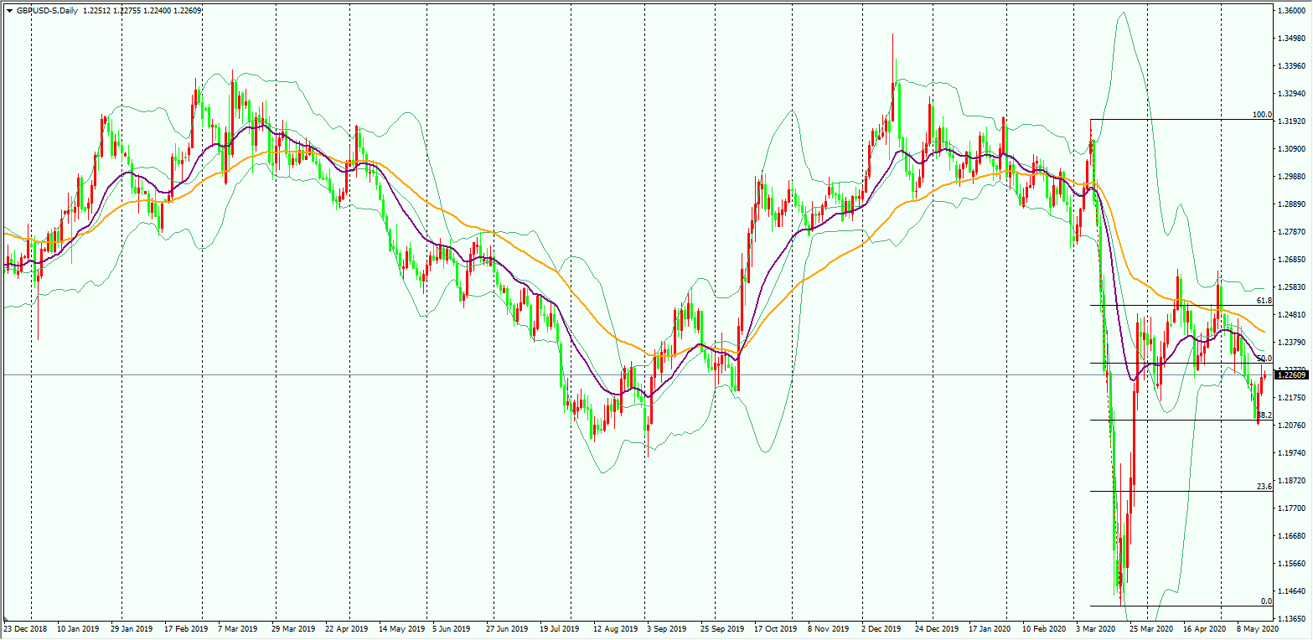Click the 29 Mar 2019 date label
1313x640 pixels.
coord(295,627)
